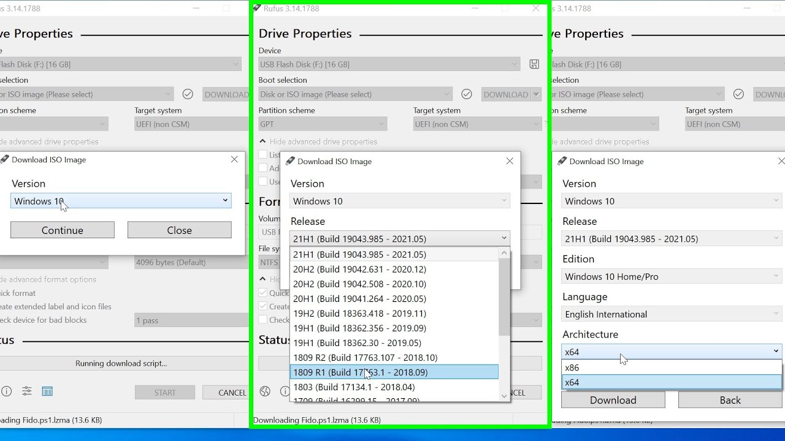Select 20H1 (Build 19041.264 - 2020.05) release
Image resolution: width=785 pixels, height=441 pixels.
click(394, 298)
